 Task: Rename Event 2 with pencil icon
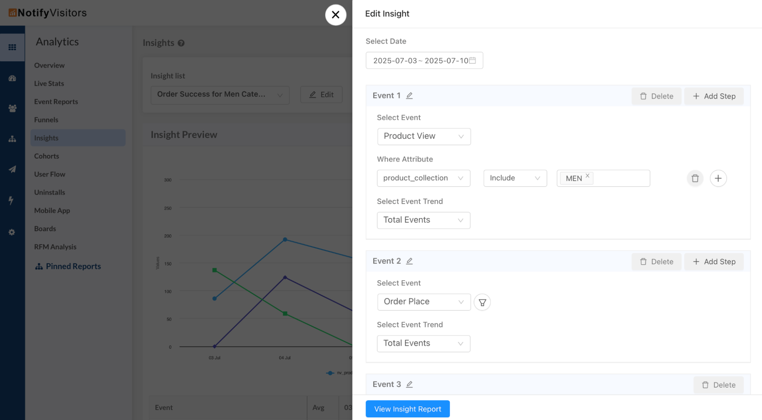click(x=409, y=261)
